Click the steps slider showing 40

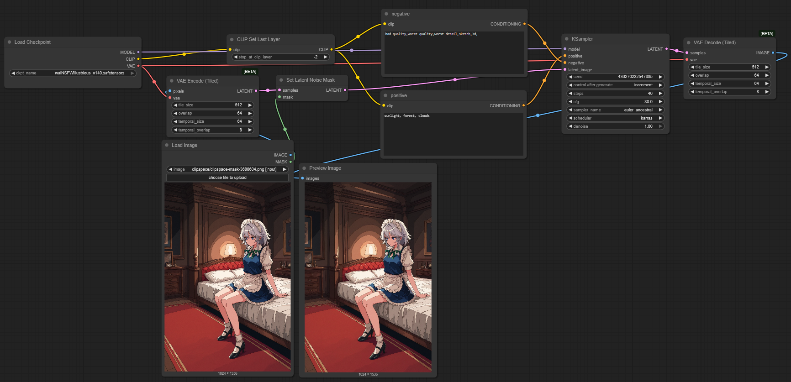616,94
